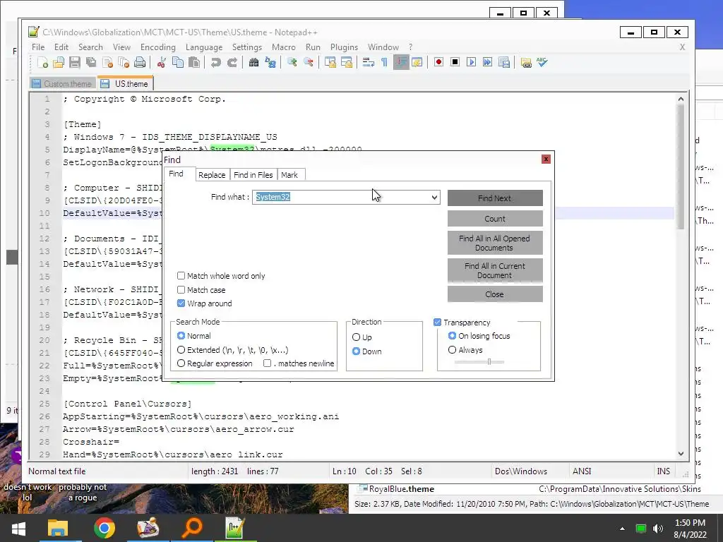The image size is (723, 542).
Task: Click the Save toolbar icon
Action: (74, 62)
